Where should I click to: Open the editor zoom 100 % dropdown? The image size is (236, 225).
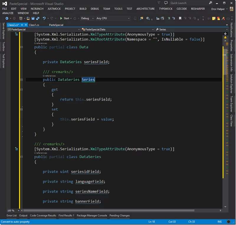tap(18, 211)
